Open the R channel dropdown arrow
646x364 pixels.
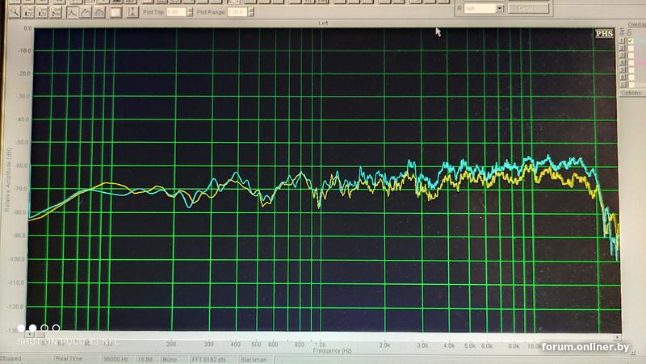coord(500,9)
